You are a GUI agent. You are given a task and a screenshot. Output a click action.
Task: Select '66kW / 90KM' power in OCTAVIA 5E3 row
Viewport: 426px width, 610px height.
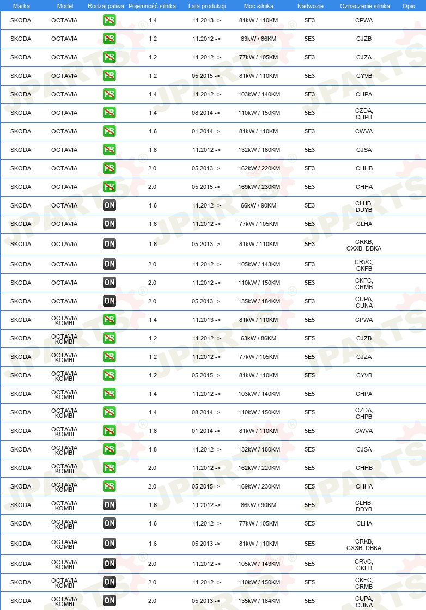pyautogui.click(x=258, y=205)
